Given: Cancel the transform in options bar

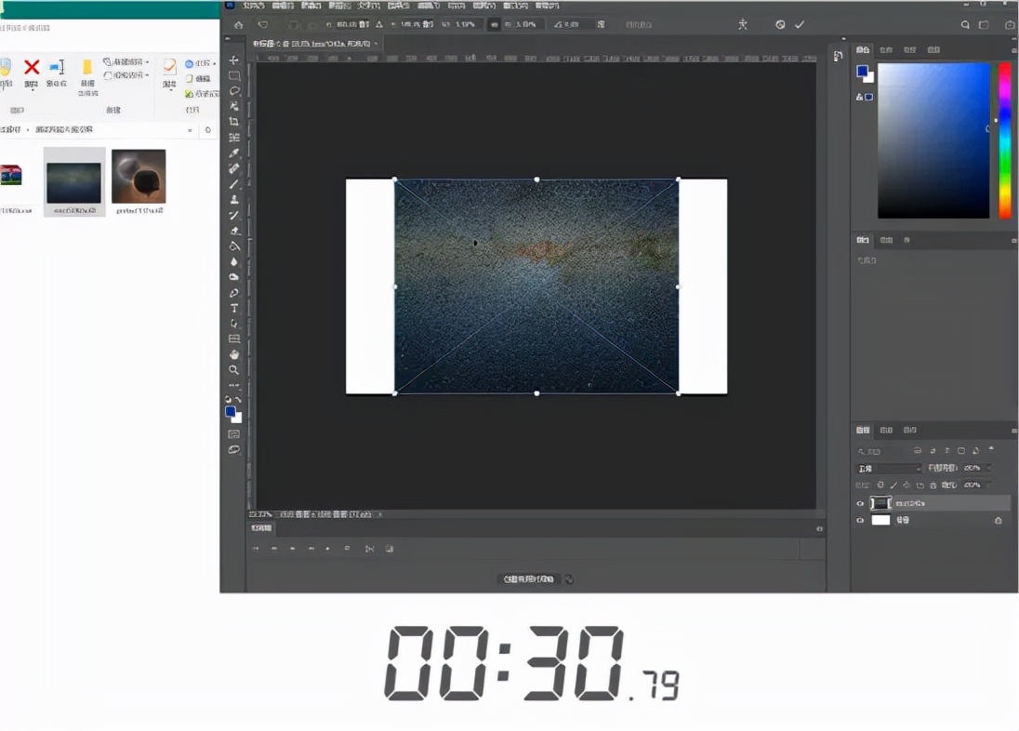Looking at the screenshot, I should pos(780,25).
